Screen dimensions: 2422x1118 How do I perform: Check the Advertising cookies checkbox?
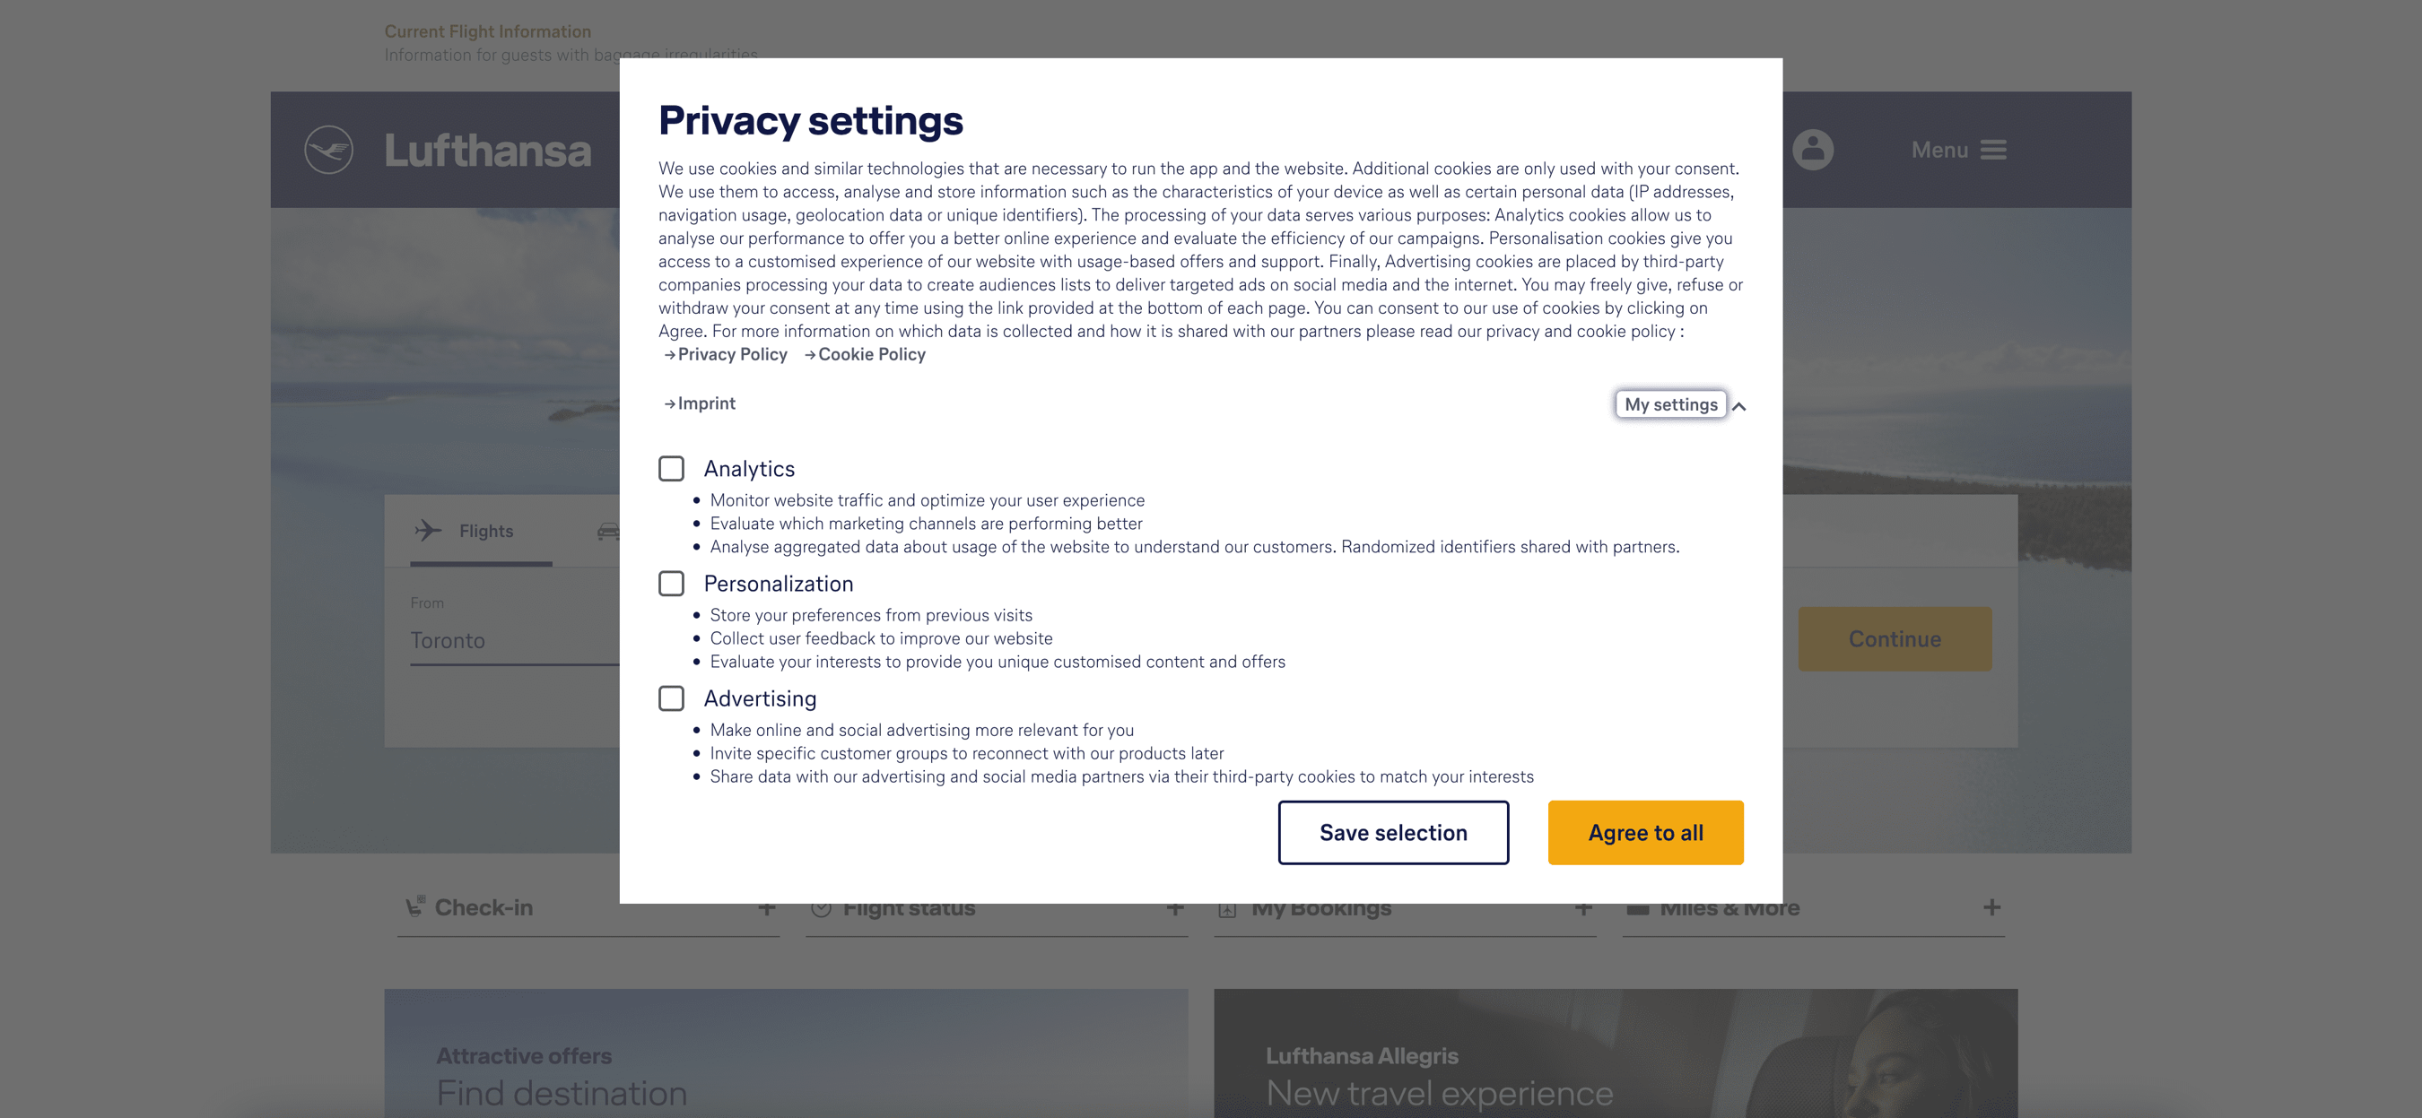(x=671, y=698)
